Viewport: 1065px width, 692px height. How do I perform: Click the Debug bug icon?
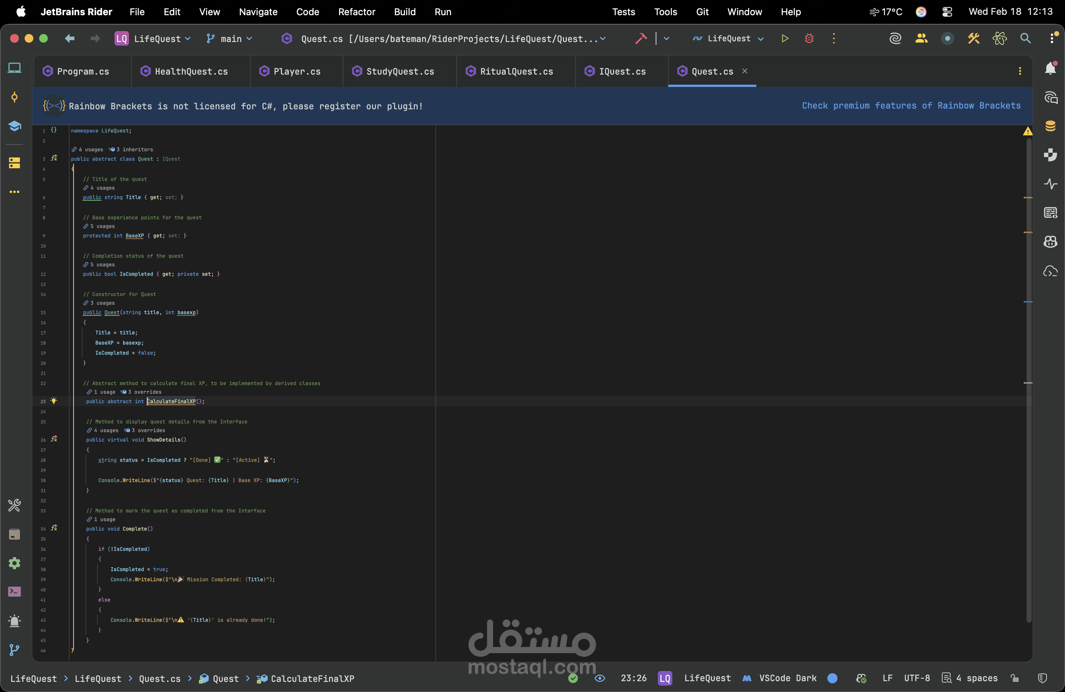click(809, 38)
